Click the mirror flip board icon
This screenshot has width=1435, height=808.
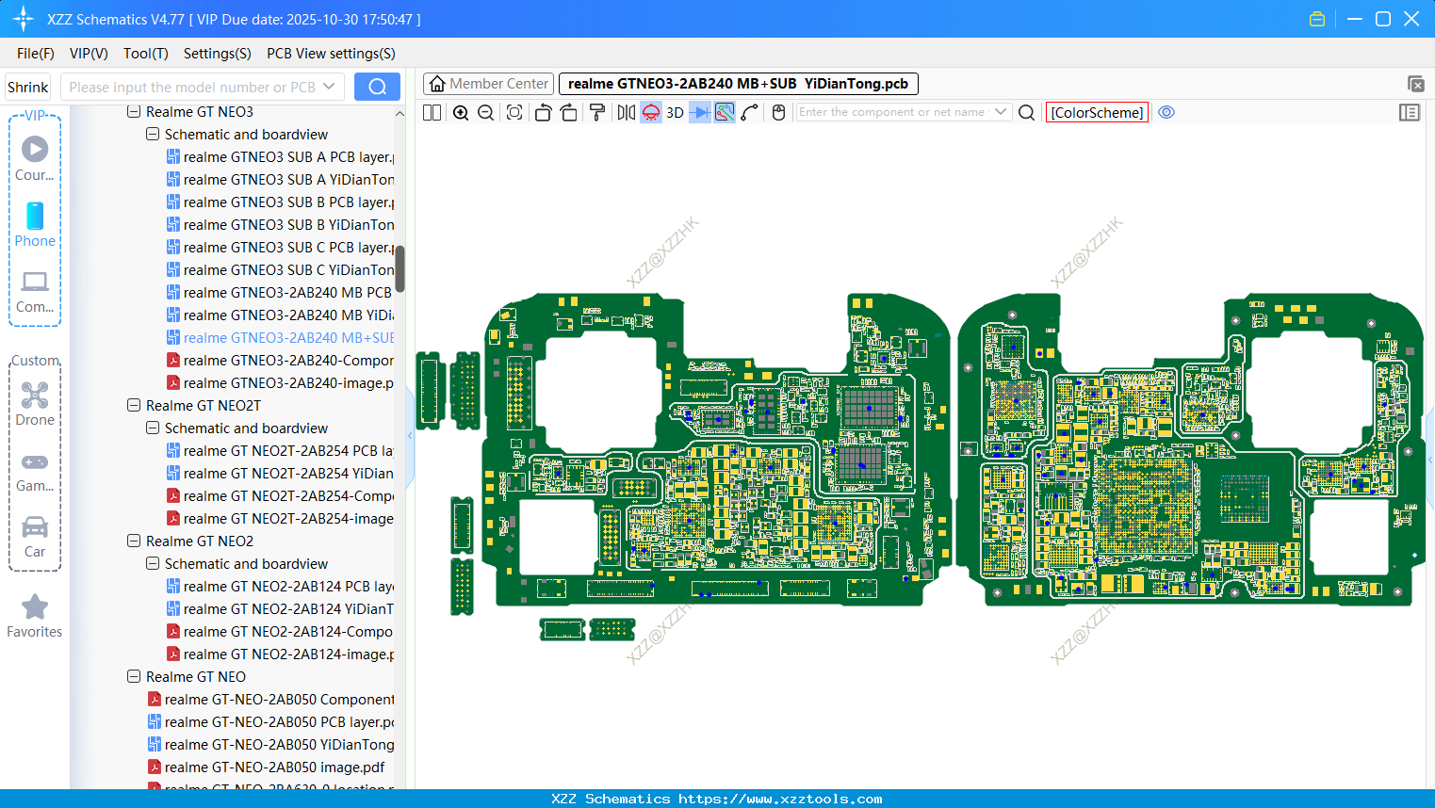(626, 113)
